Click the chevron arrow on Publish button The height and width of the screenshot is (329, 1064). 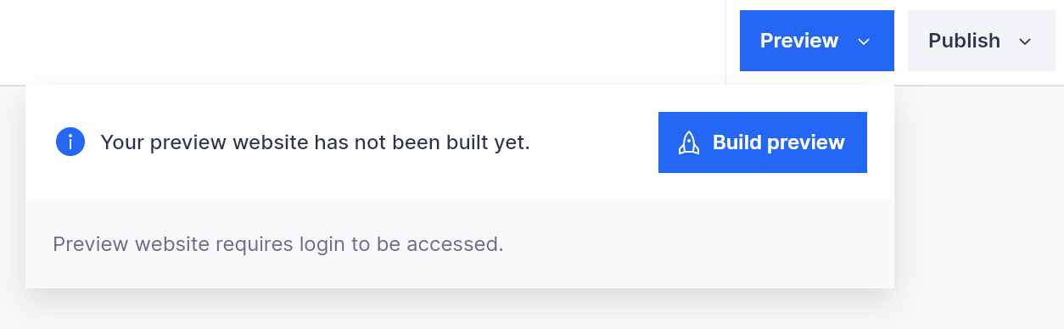coord(1024,42)
